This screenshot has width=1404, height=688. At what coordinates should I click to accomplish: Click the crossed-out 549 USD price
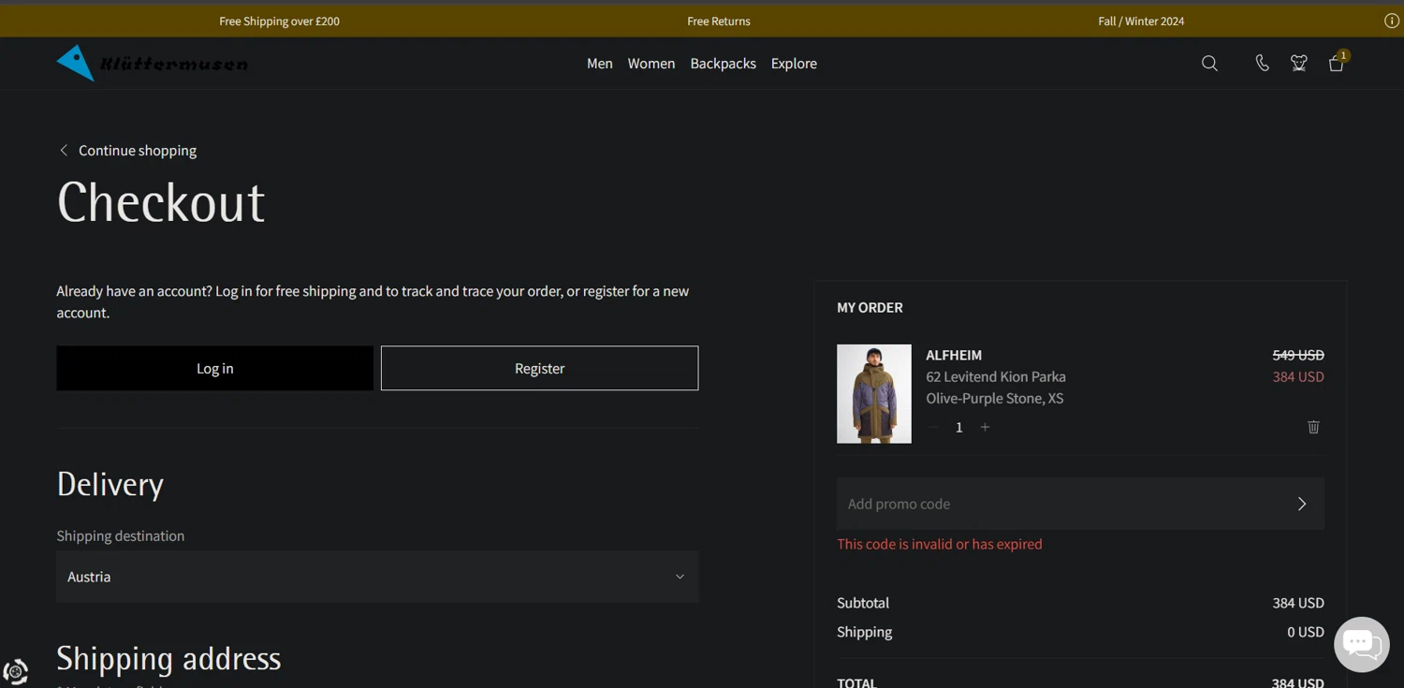[x=1298, y=355]
